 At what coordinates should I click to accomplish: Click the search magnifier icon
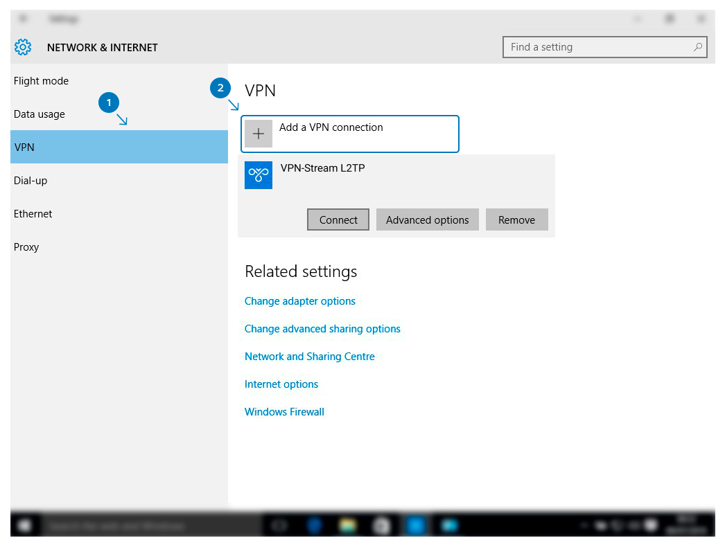[x=698, y=47]
